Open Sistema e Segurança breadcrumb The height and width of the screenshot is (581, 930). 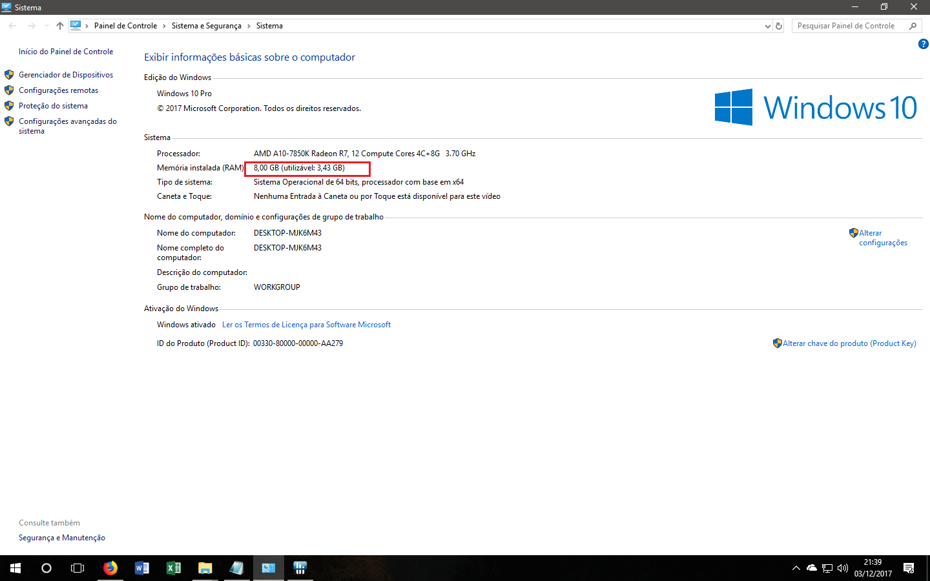pyautogui.click(x=207, y=26)
